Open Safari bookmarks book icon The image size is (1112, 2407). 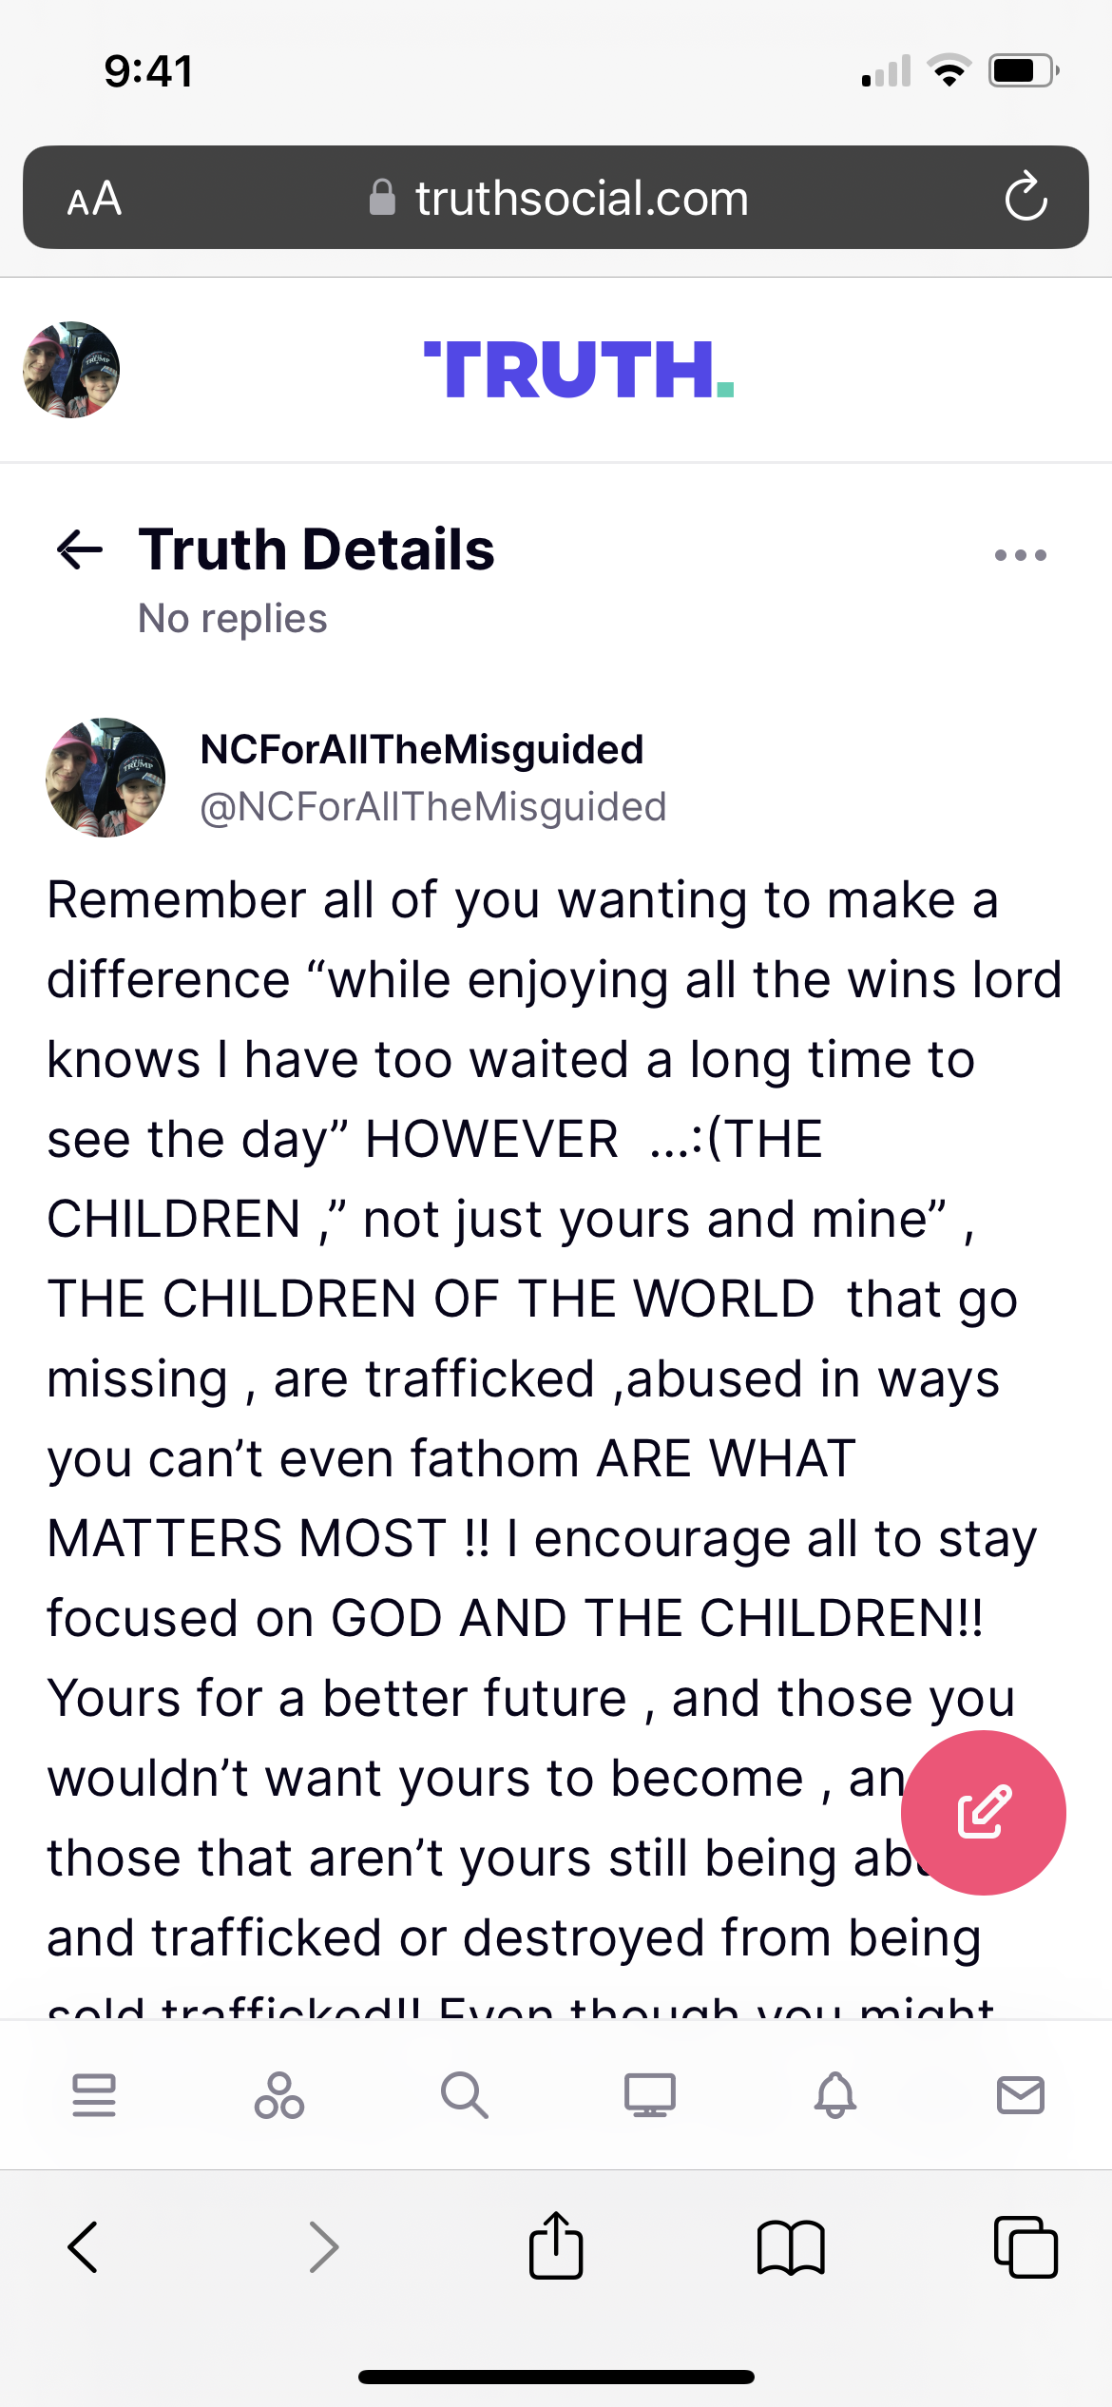791,2247
